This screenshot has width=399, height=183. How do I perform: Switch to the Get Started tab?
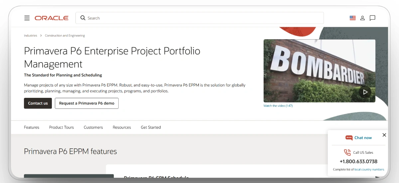pos(151,127)
